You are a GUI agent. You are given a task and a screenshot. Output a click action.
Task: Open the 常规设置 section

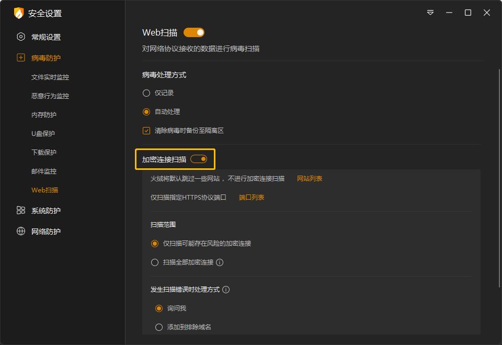click(46, 37)
